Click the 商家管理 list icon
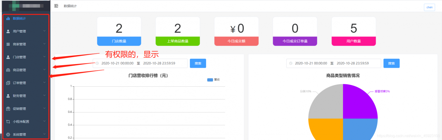This screenshot has width=442, height=140. 8,44
